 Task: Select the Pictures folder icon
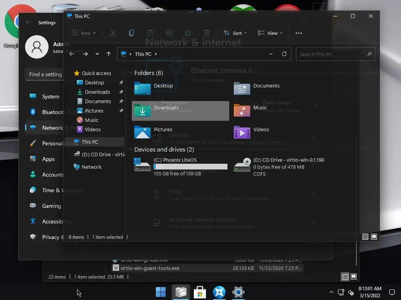coord(143,132)
